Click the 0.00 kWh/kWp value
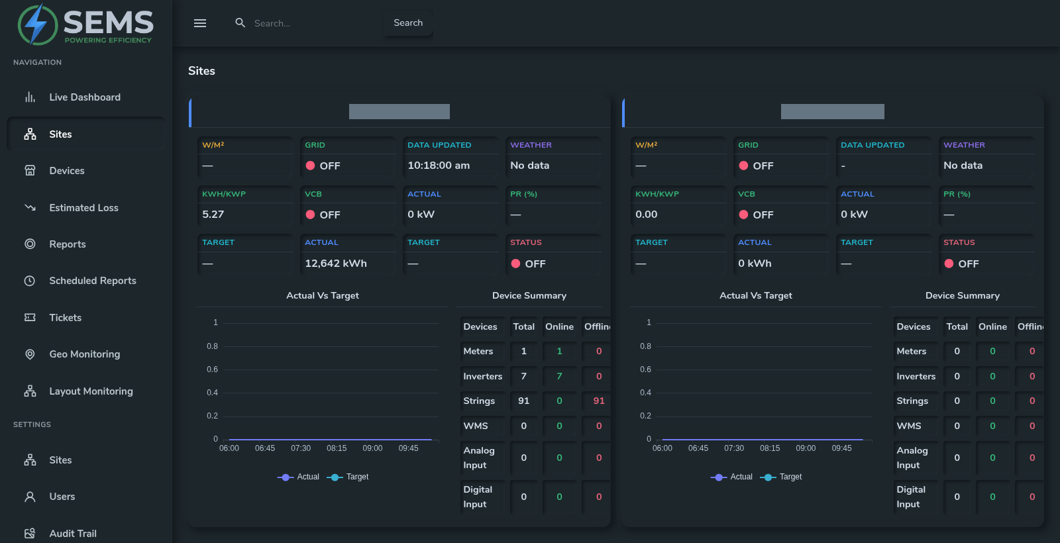 (x=647, y=215)
